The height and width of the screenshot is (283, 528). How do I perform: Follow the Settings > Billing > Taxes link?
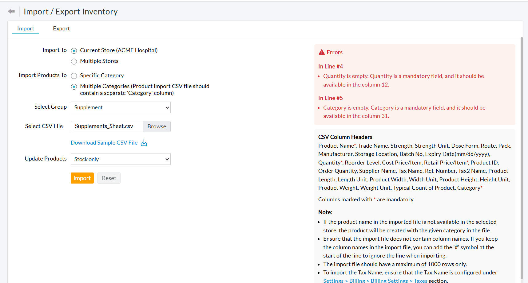tap(375, 281)
